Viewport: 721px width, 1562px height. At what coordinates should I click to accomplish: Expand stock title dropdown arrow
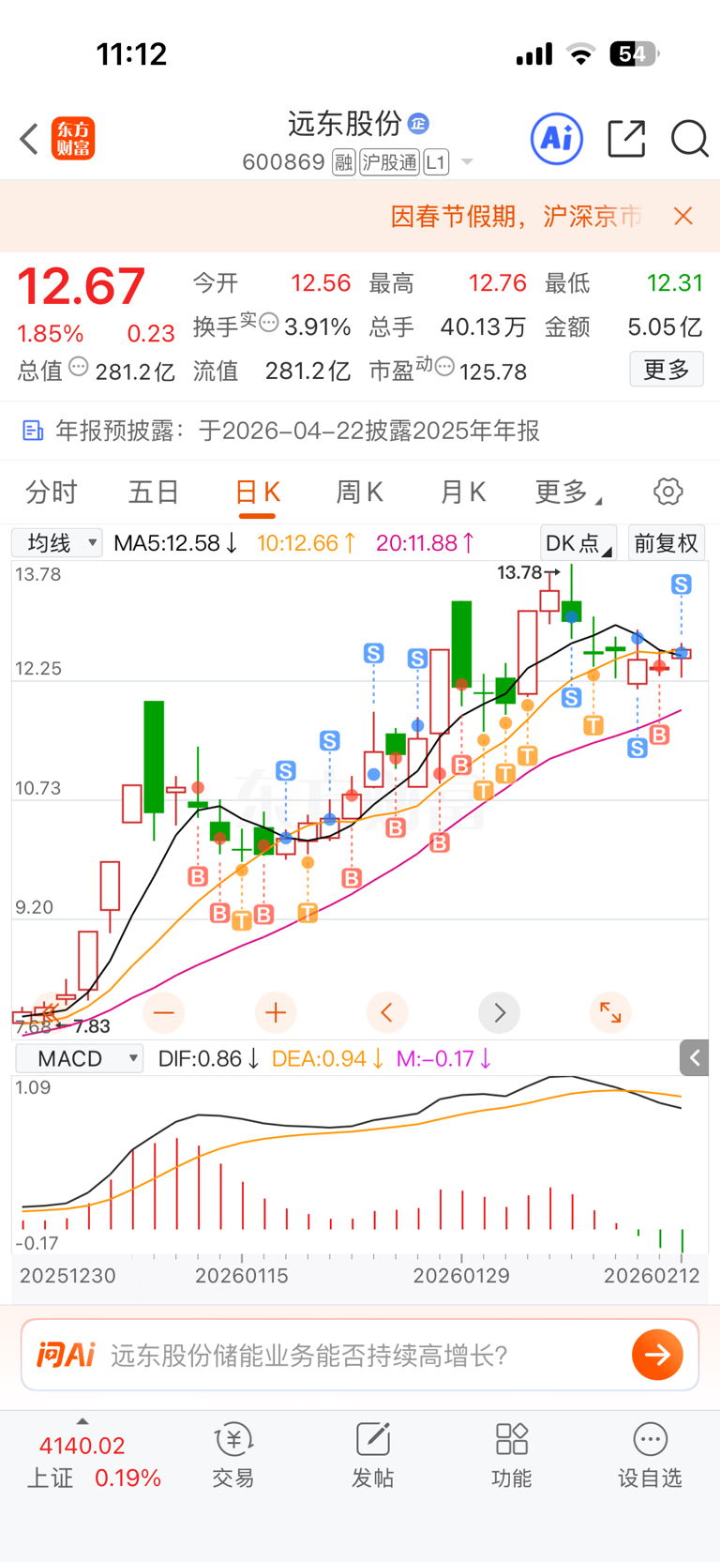[467, 162]
